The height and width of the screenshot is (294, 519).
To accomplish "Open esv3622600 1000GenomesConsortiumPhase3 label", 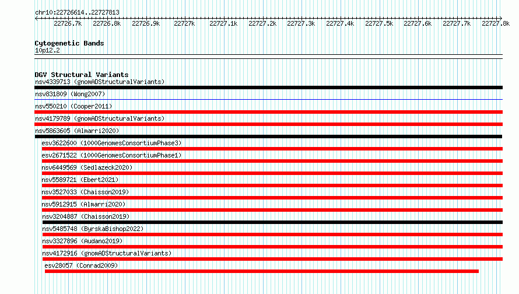I will (x=111, y=143).
